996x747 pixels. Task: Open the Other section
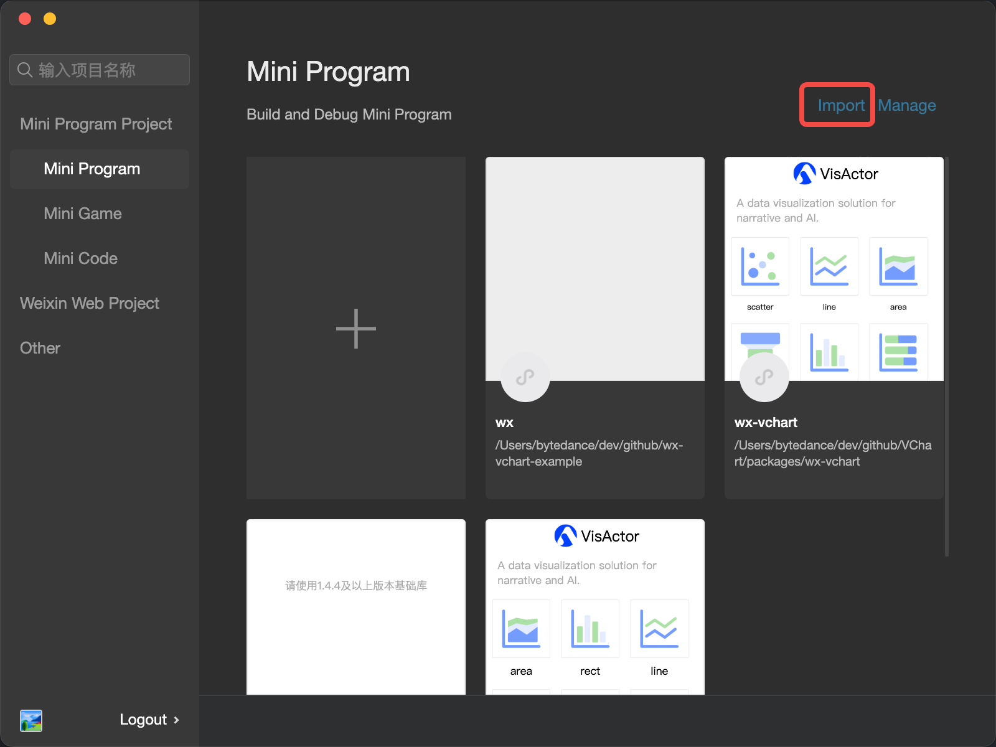click(x=40, y=348)
